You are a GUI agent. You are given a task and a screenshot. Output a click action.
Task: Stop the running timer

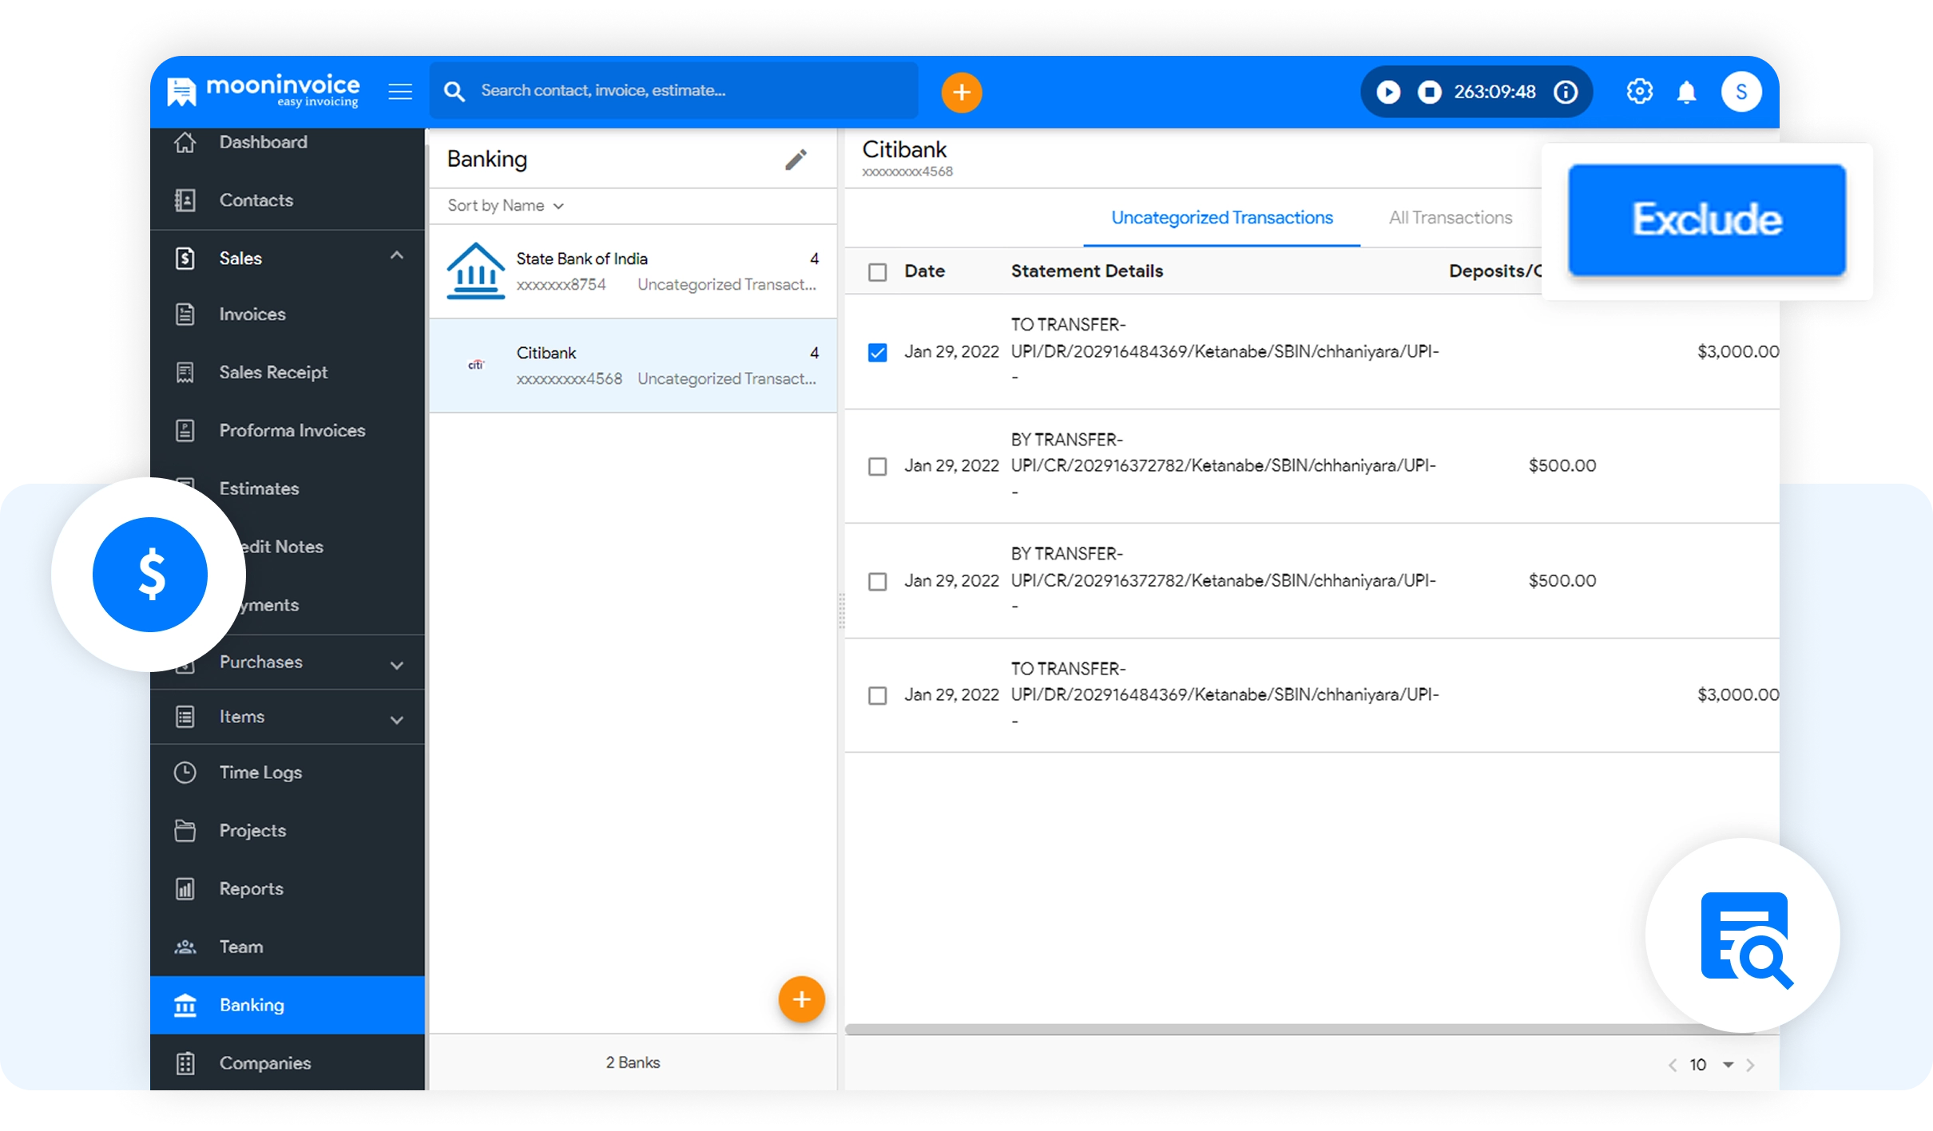pyautogui.click(x=1429, y=93)
